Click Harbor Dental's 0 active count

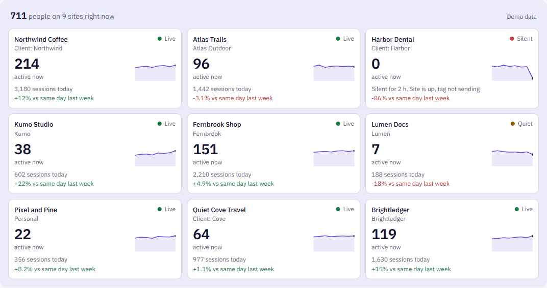click(x=376, y=64)
